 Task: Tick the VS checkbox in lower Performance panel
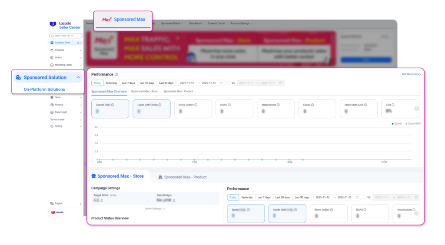364,197
